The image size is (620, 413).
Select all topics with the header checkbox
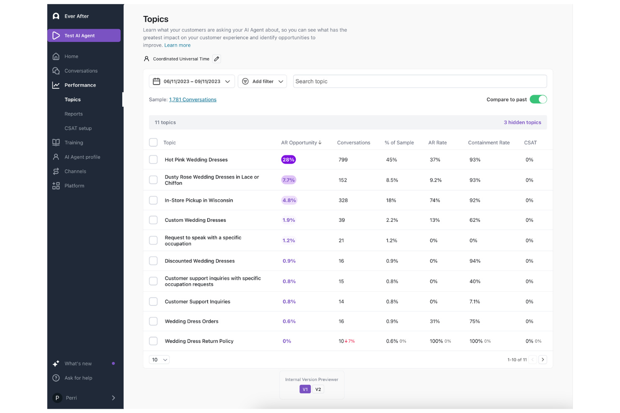[x=153, y=142]
